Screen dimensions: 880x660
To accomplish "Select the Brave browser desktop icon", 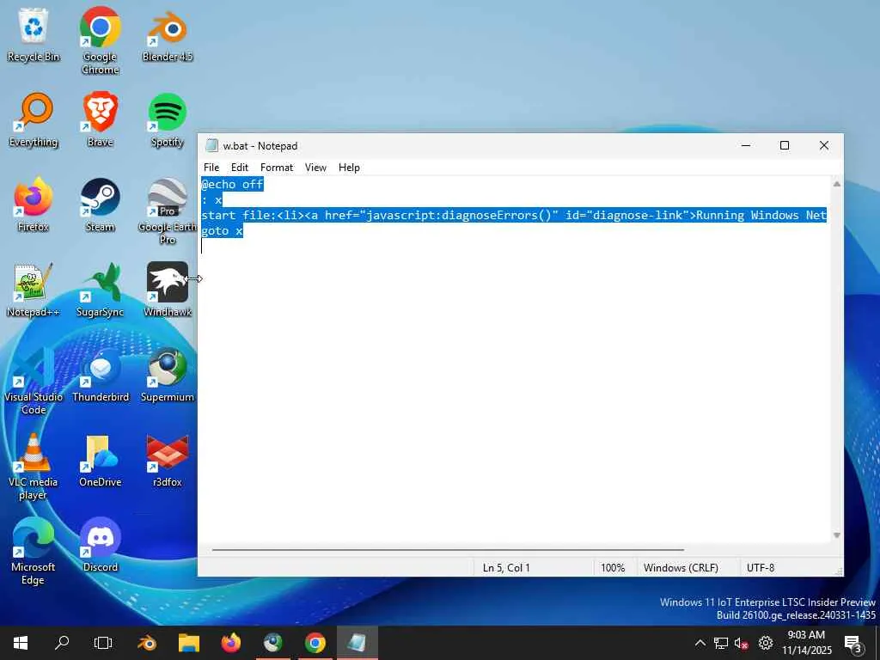I will pyautogui.click(x=100, y=120).
